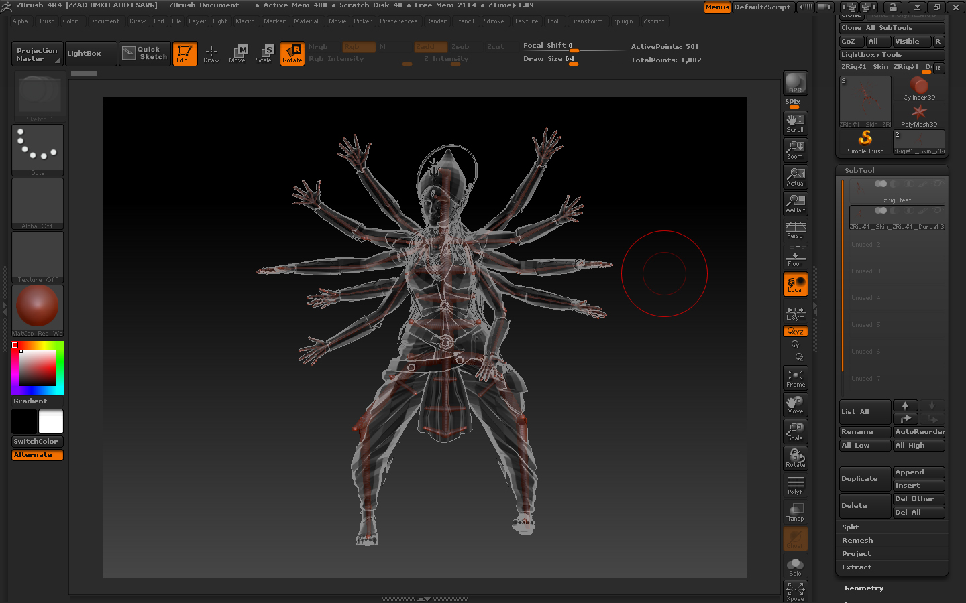Open the Zplugin menu
The height and width of the screenshot is (603, 966).
[x=623, y=21]
